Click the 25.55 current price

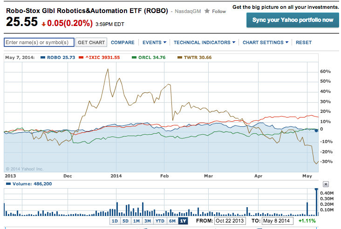[22, 22]
